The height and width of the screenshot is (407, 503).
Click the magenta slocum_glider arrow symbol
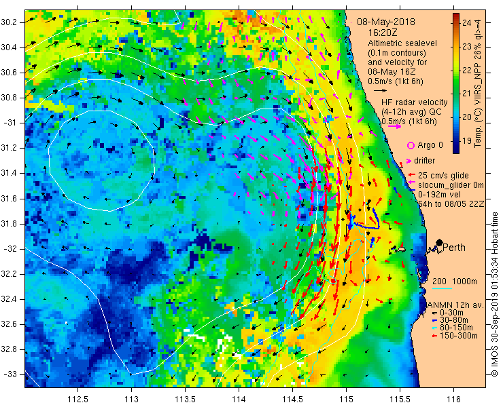point(412,182)
